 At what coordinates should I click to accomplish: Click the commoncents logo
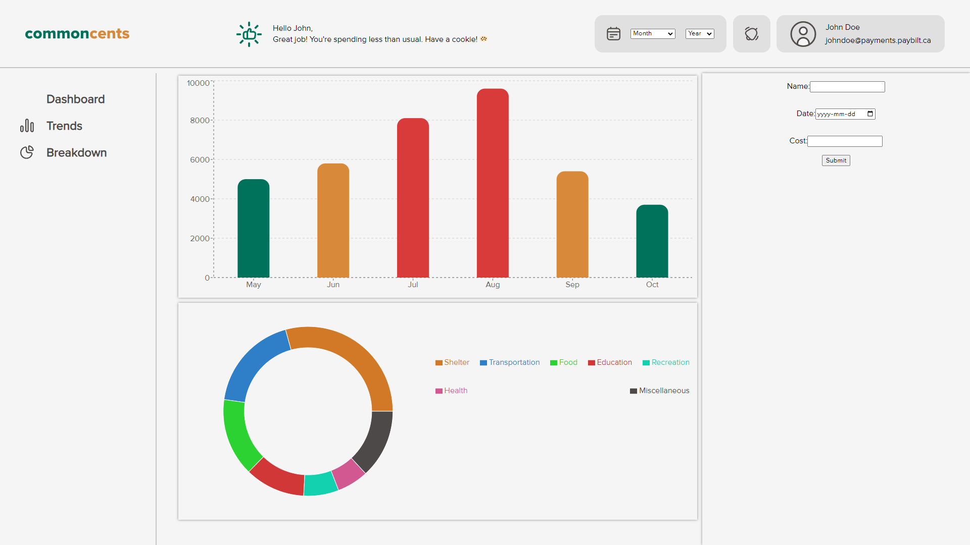point(77,33)
